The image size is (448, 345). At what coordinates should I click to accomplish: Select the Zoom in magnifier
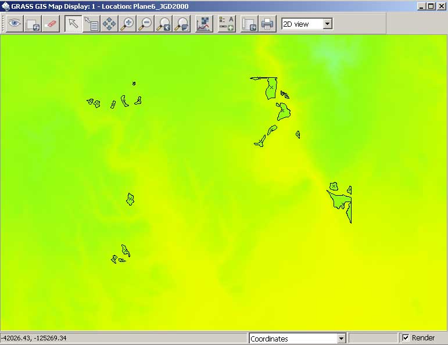coord(127,24)
